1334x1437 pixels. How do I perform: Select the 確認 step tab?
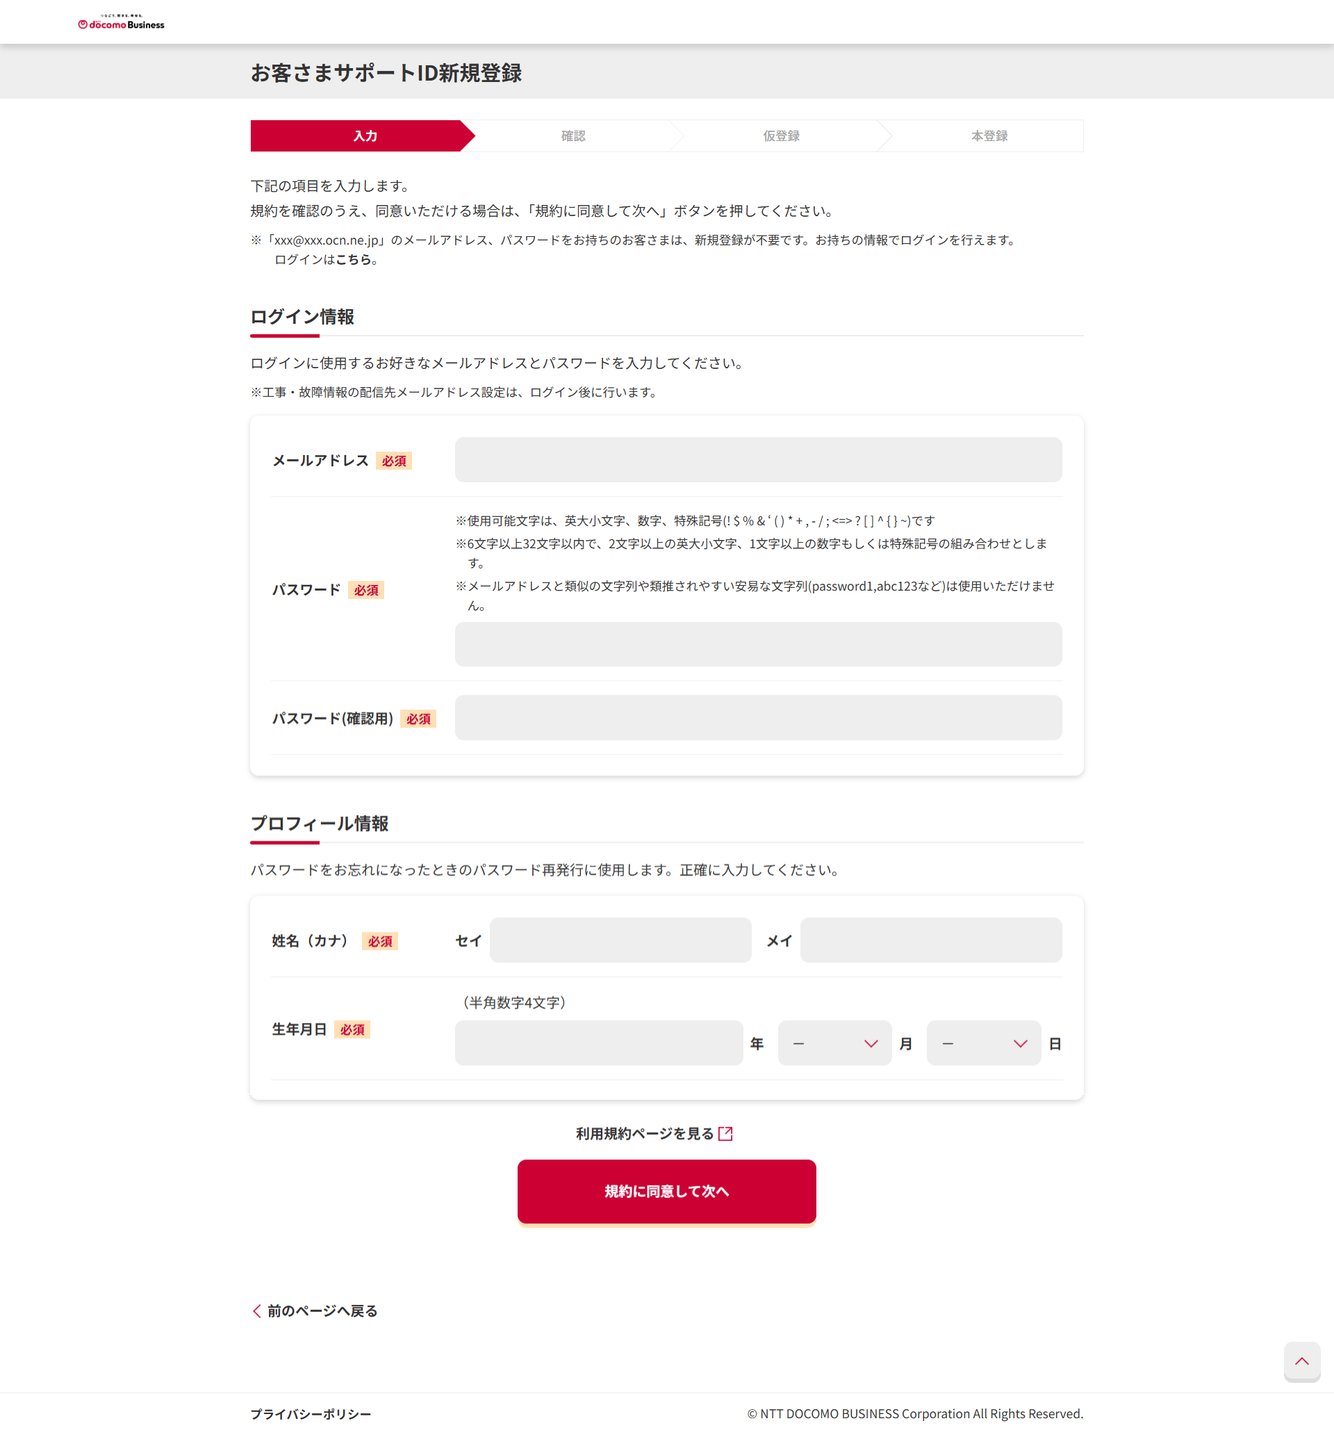click(573, 136)
